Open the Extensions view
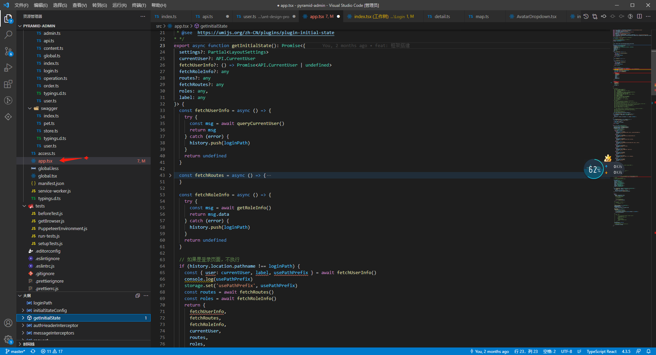 coord(8,84)
